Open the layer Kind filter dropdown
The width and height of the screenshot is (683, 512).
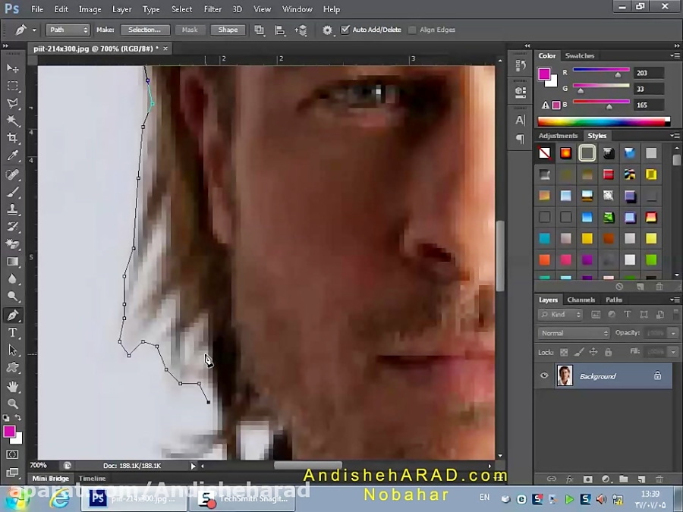560,314
